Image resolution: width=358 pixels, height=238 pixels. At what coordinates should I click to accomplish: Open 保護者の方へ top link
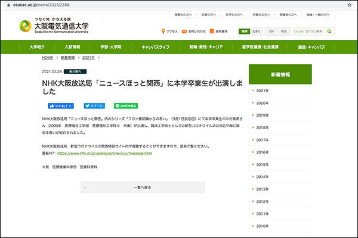(288, 14)
